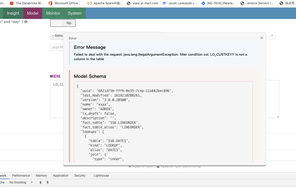Open the No throttling dropdown

point(21,182)
